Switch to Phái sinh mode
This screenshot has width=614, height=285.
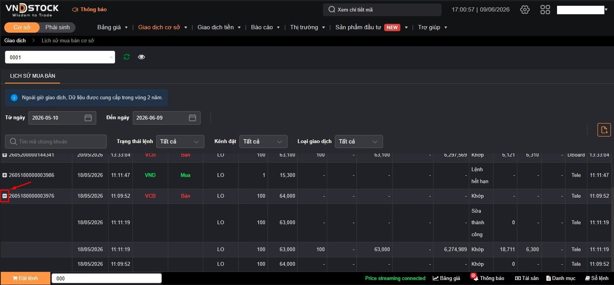point(57,27)
